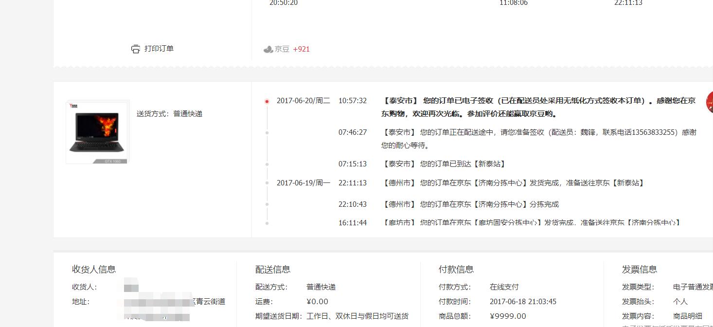Screen dimensions: 713x327
Task: Click the 商品总额 value ¥9999.00
Action: click(x=508, y=316)
